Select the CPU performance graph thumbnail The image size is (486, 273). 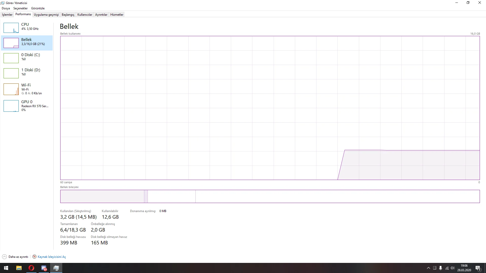point(11,28)
